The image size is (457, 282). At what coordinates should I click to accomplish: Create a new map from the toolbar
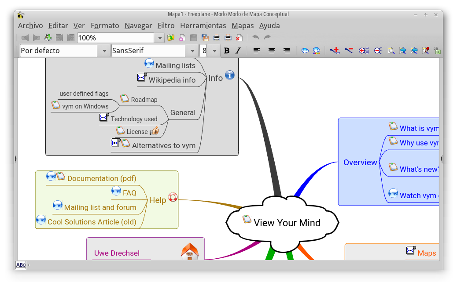coord(182,38)
